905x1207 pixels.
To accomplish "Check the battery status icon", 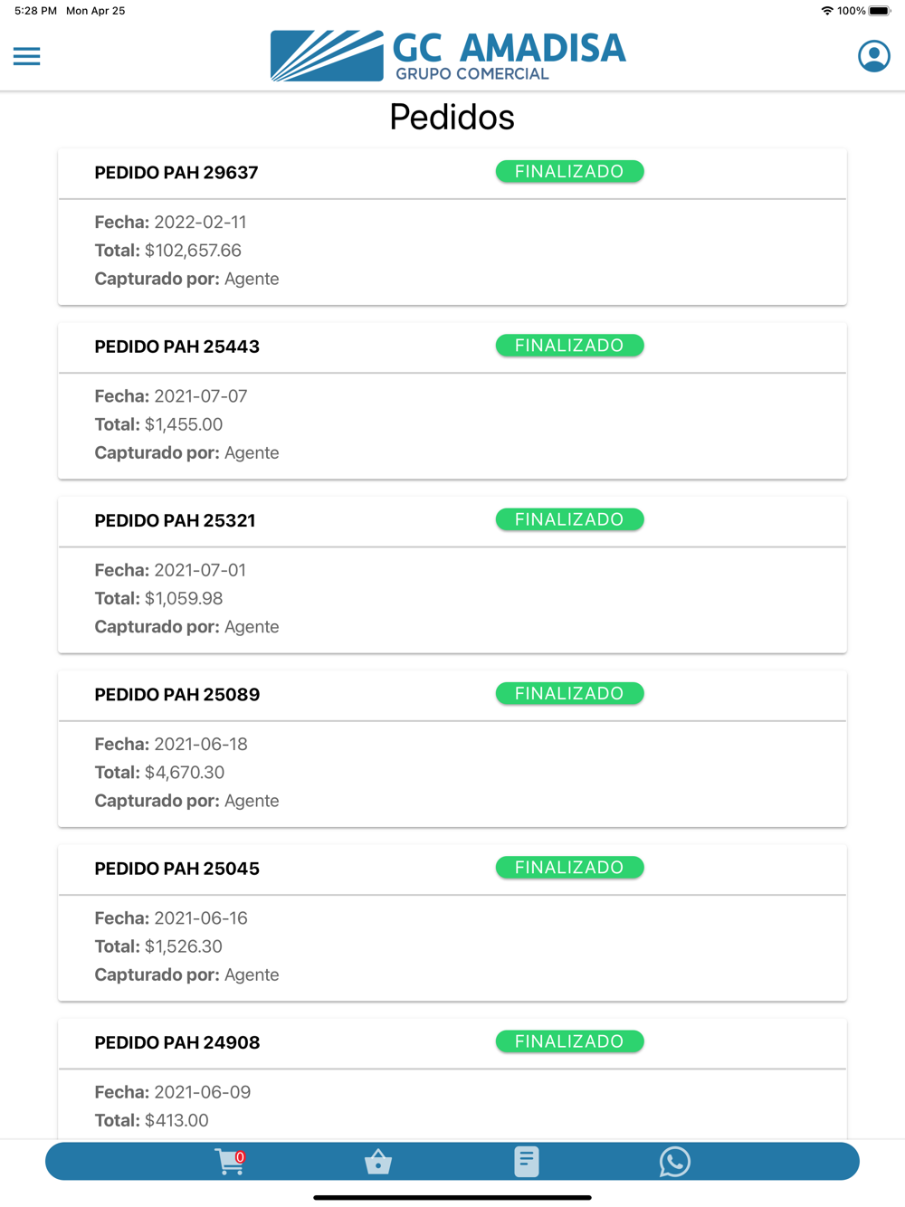I will pos(880,11).
